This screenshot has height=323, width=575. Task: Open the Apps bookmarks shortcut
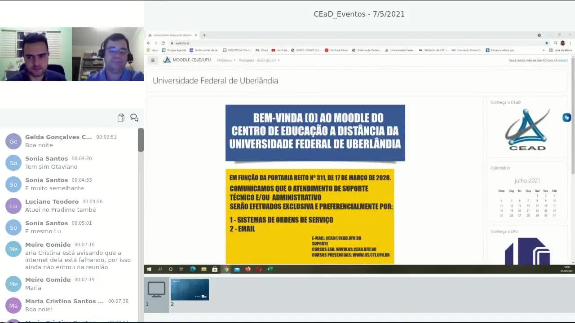click(153, 50)
